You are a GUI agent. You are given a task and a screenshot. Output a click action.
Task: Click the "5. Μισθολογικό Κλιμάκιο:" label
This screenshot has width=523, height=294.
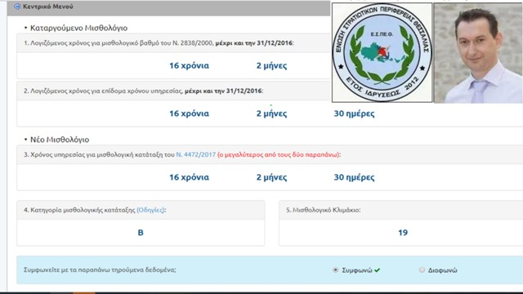pos(324,210)
